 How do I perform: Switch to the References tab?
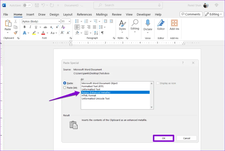(84, 15)
